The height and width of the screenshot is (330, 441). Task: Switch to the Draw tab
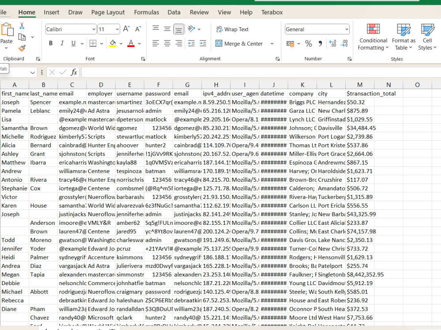click(x=75, y=12)
